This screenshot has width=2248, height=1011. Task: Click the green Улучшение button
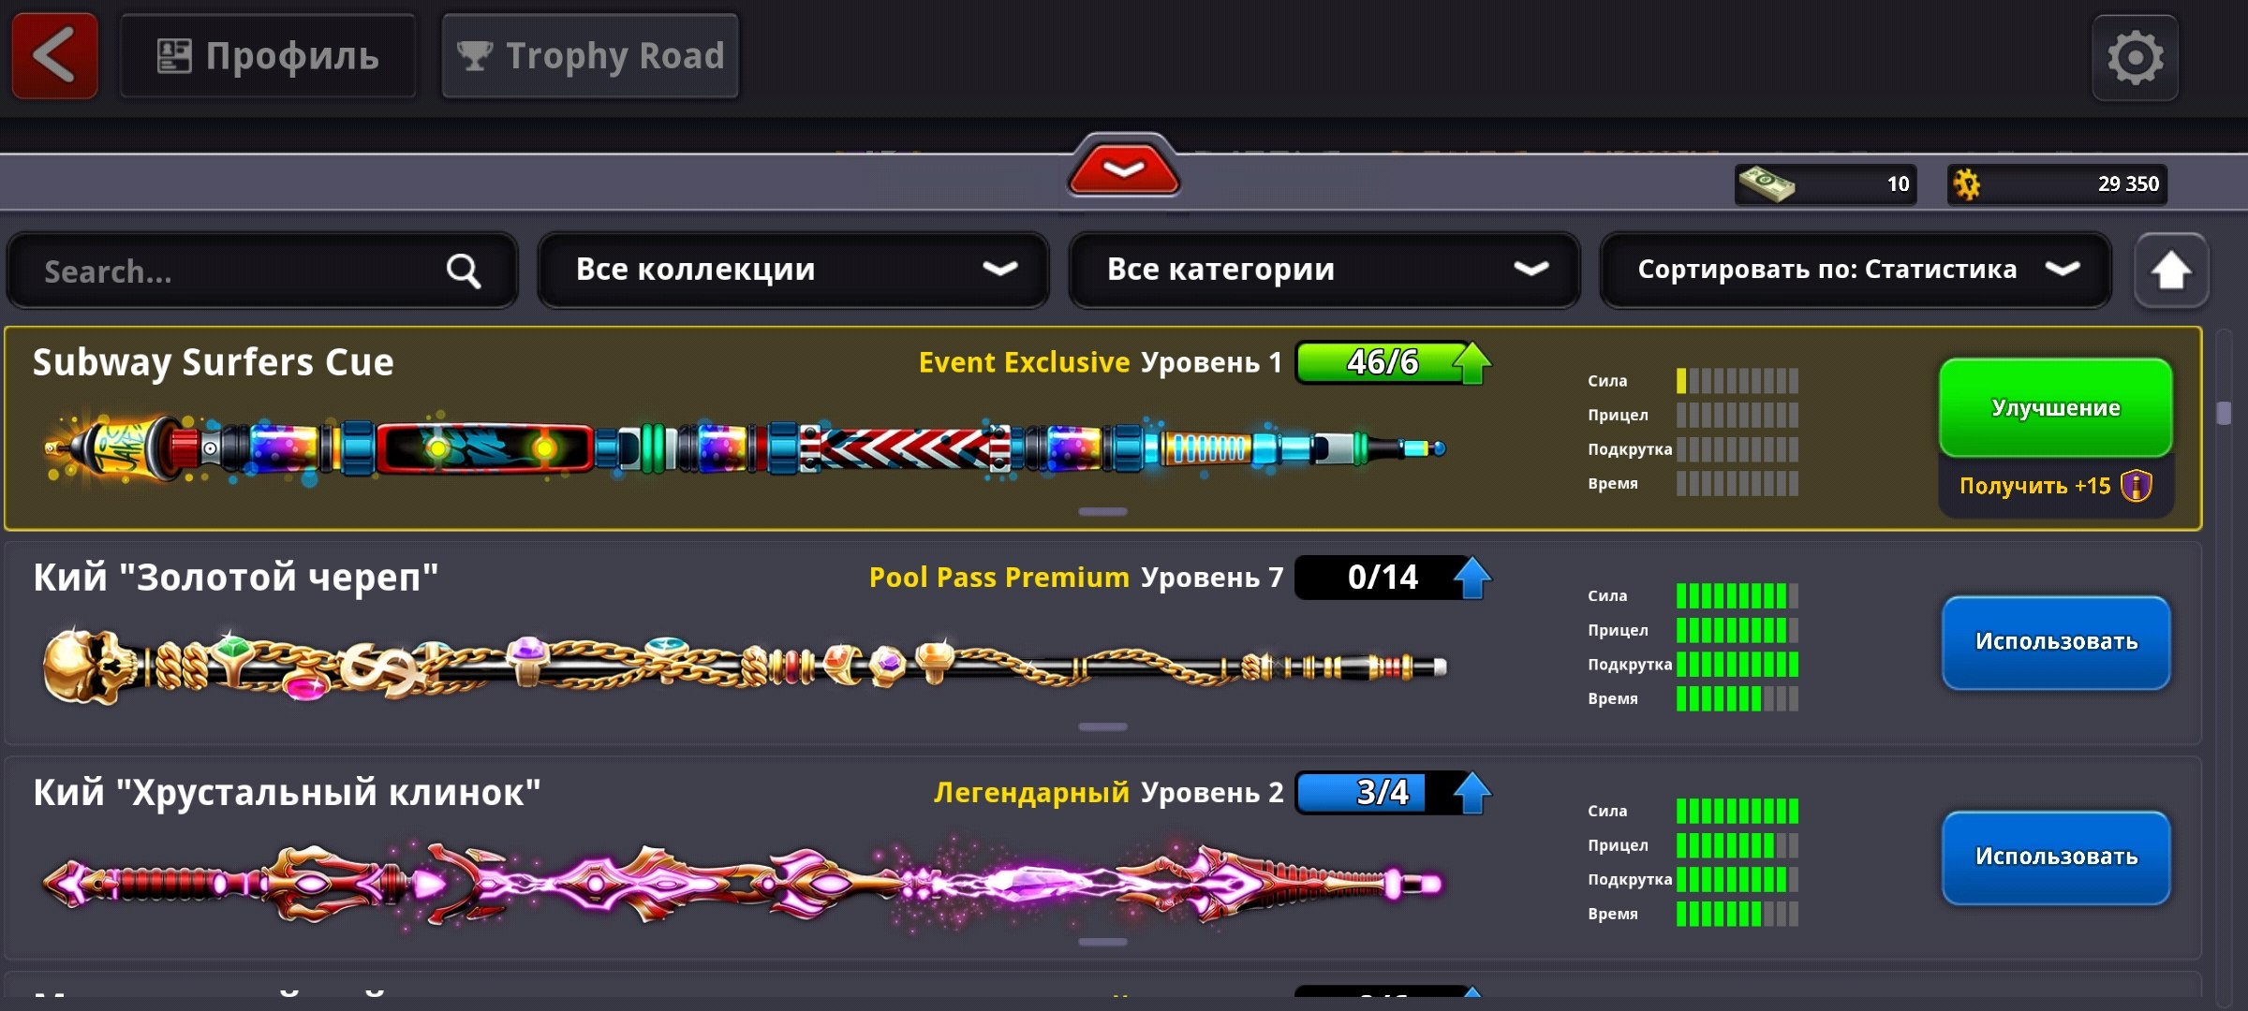coord(2056,408)
